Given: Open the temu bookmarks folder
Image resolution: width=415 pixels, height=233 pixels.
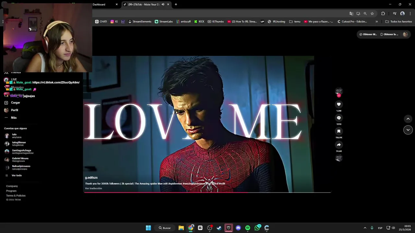Looking at the screenshot, I should pos(295,22).
